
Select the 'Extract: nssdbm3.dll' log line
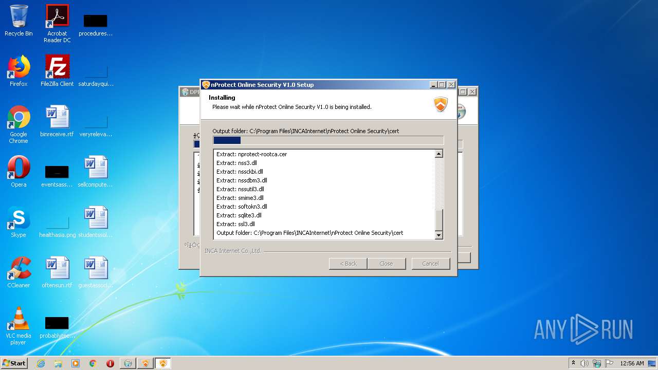pos(242,180)
